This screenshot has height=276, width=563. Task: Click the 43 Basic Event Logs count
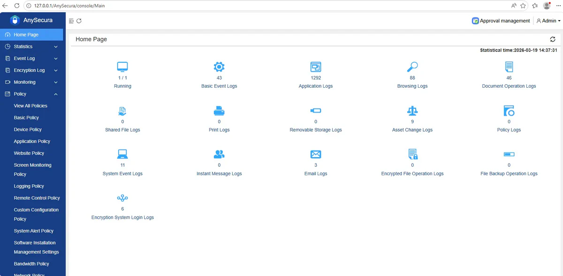click(219, 78)
